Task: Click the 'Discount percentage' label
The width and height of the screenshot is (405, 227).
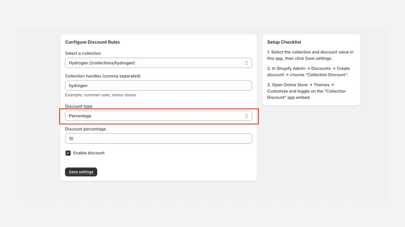Action: pos(86,129)
